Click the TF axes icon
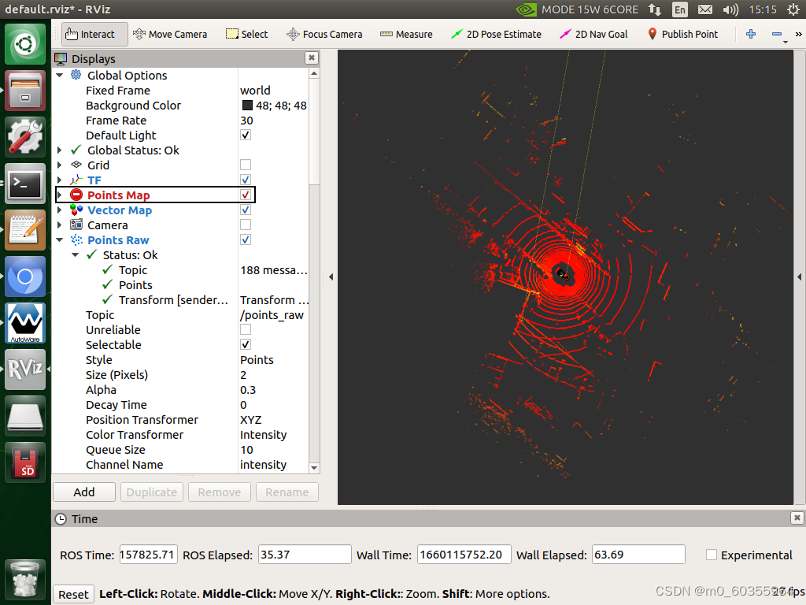Viewport: 806px width, 605px height. 76,180
